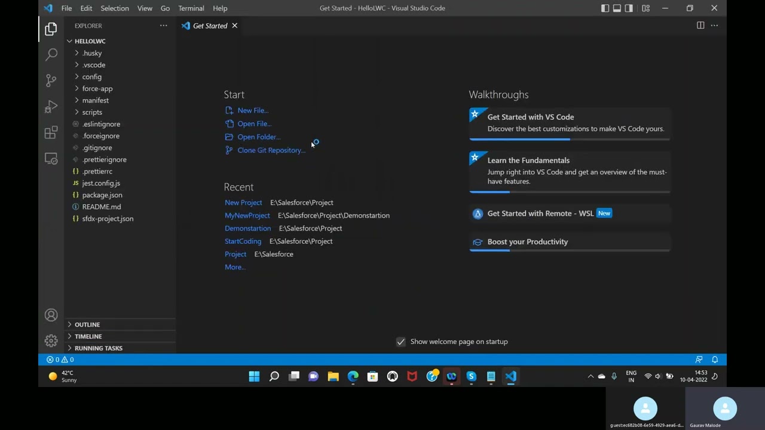Open the Help menu
This screenshot has height=430, width=765.
pyautogui.click(x=220, y=8)
